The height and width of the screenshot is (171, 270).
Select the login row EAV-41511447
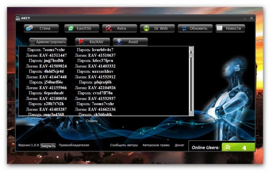46,55
